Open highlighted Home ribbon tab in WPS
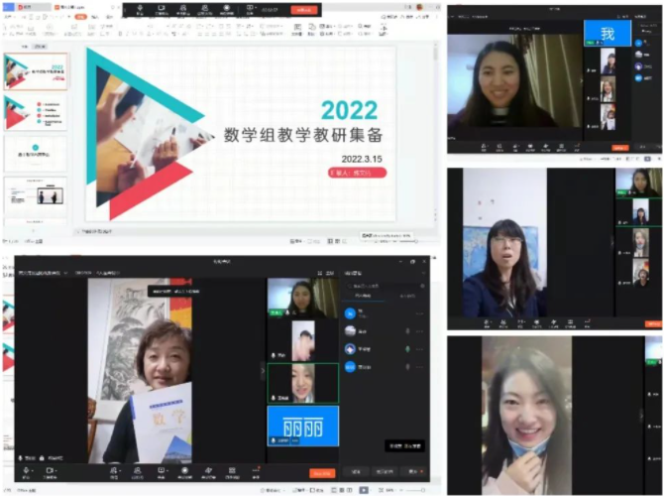The height and width of the screenshot is (496, 664). [80, 17]
